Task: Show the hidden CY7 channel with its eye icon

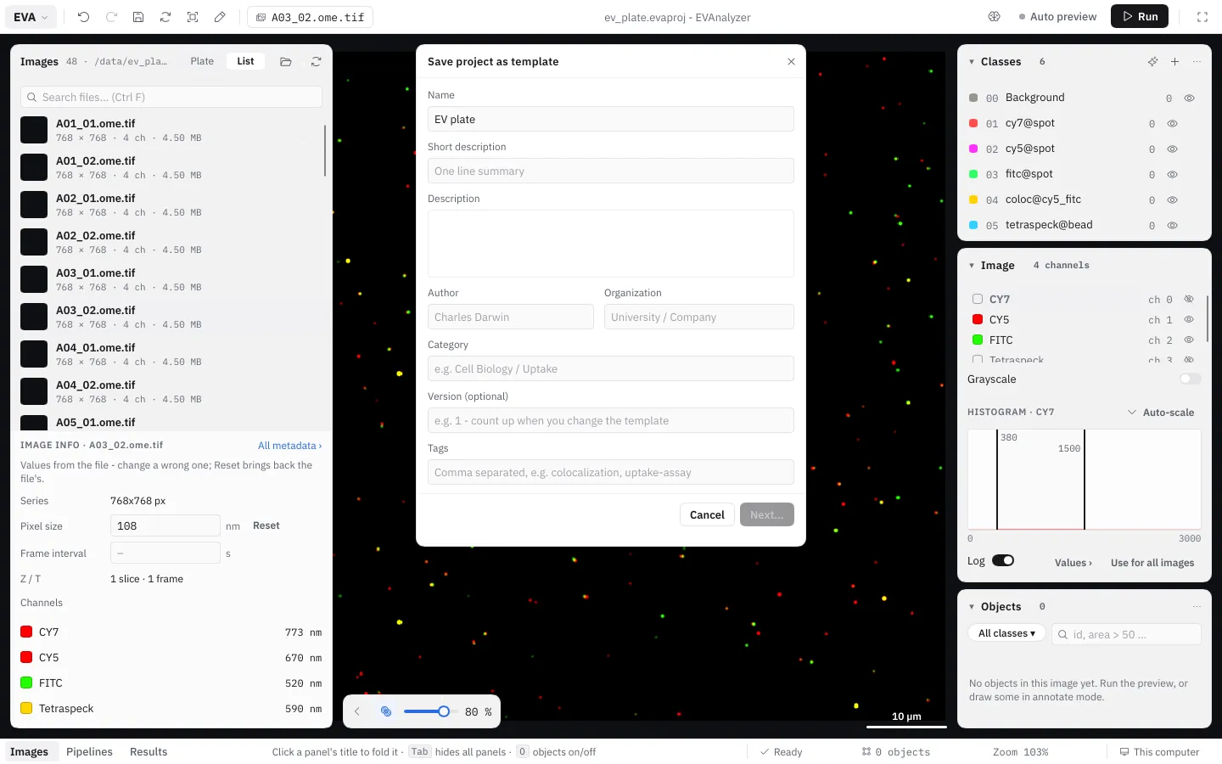Action: coord(1189,300)
